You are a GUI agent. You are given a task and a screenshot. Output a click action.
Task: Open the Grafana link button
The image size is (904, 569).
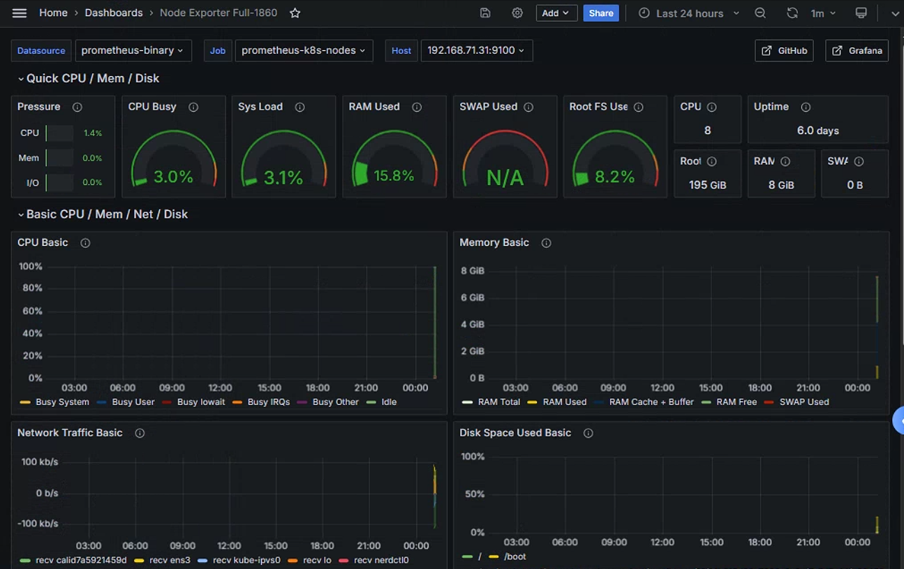pos(857,50)
